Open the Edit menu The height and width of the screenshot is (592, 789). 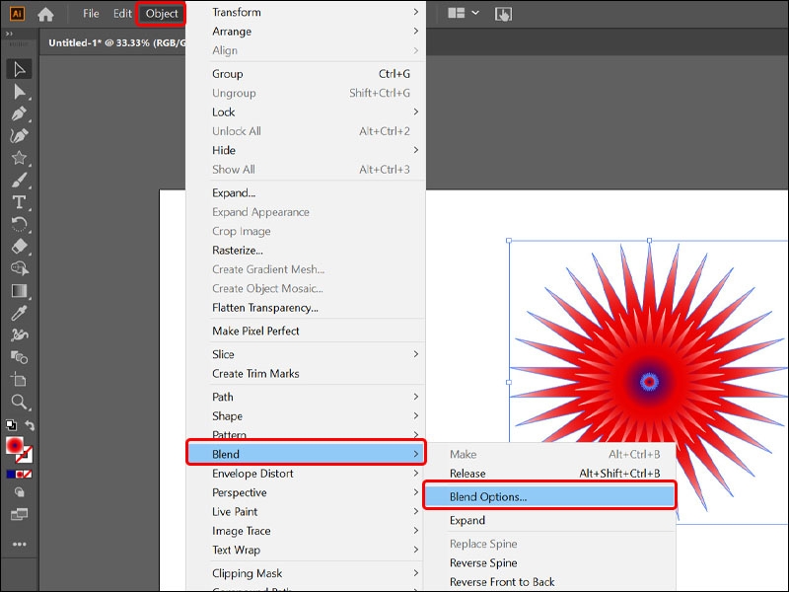[122, 14]
